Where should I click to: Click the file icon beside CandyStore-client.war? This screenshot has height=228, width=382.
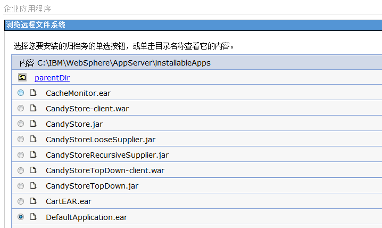33,108
